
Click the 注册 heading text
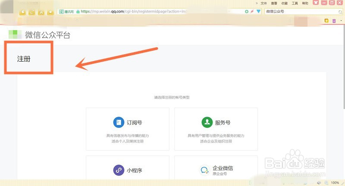tap(24, 59)
